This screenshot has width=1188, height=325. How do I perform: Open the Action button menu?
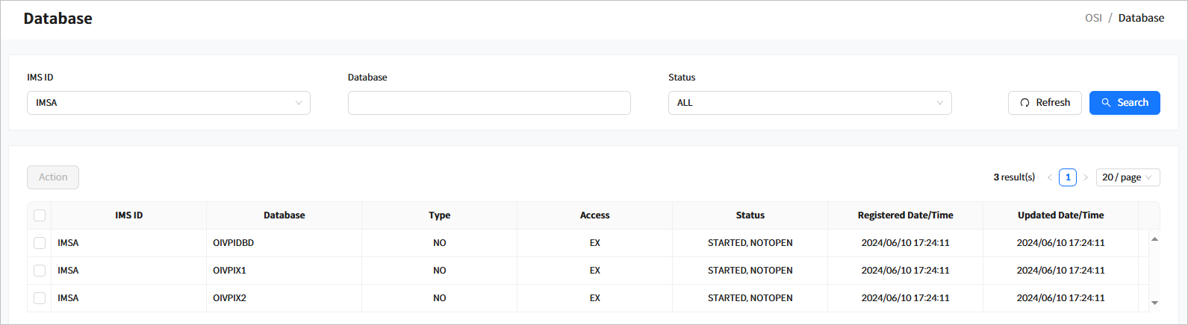pyautogui.click(x=53, y=177)
